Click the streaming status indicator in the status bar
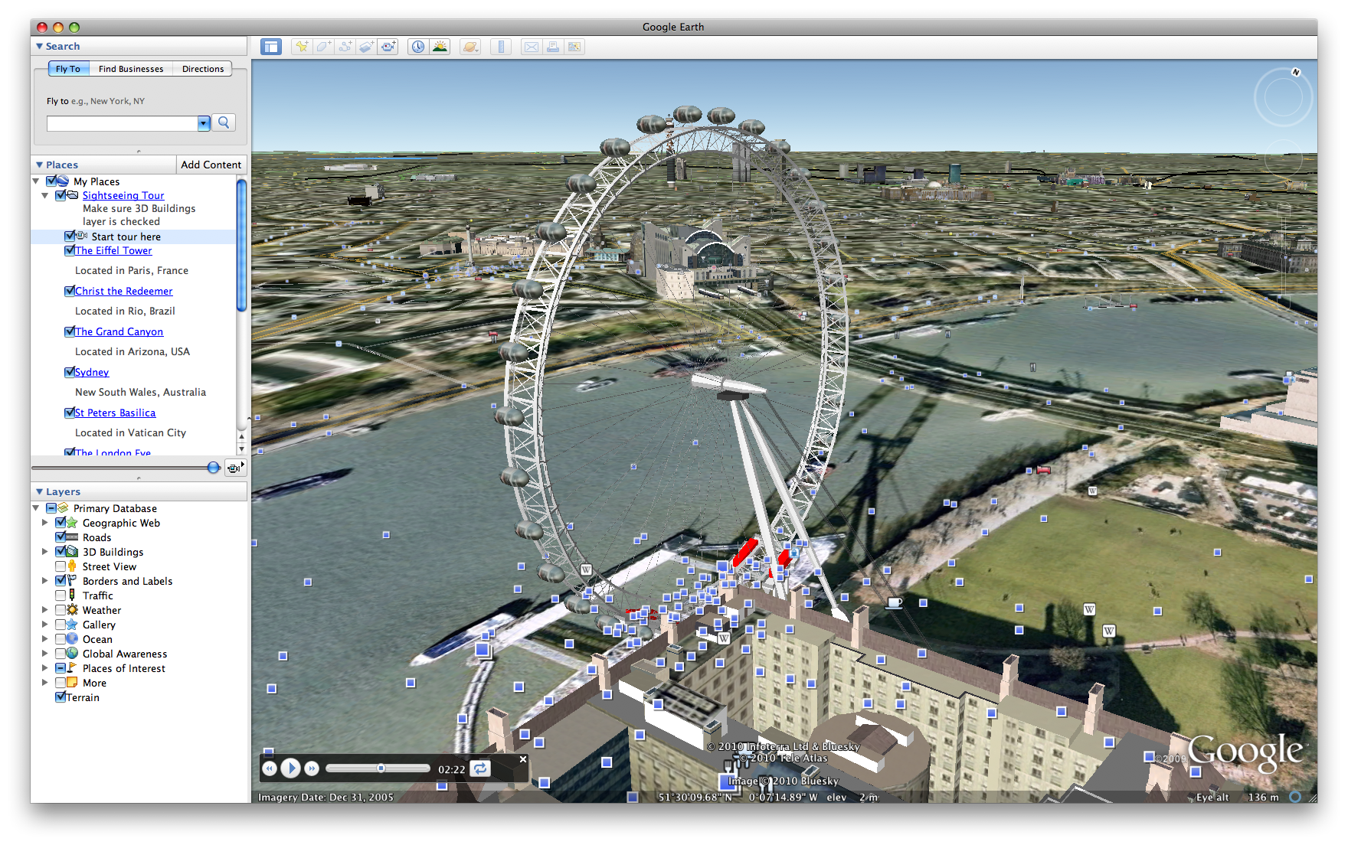The image size is (1348, 845). (x=1295, y=797)
